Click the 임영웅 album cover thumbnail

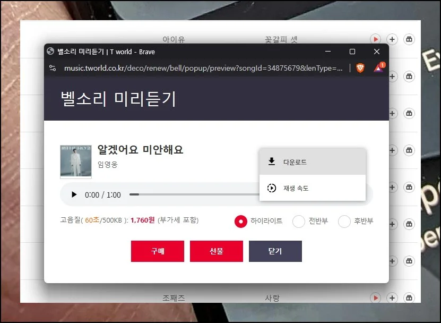[76, 161]
